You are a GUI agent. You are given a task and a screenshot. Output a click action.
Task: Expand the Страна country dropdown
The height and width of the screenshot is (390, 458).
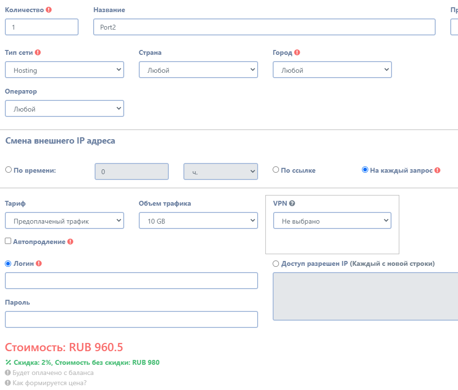tap(198, 70)
